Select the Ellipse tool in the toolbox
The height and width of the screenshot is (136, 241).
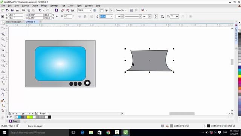(x=3, y=60)
